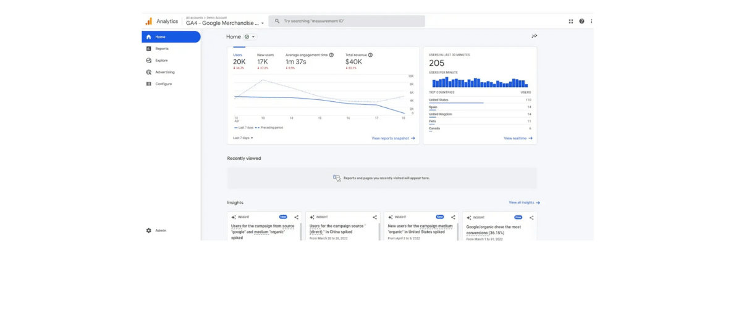736x311 pixels.
Task: Click help icon next to Total revenue
Action: (x=370, y=55)
